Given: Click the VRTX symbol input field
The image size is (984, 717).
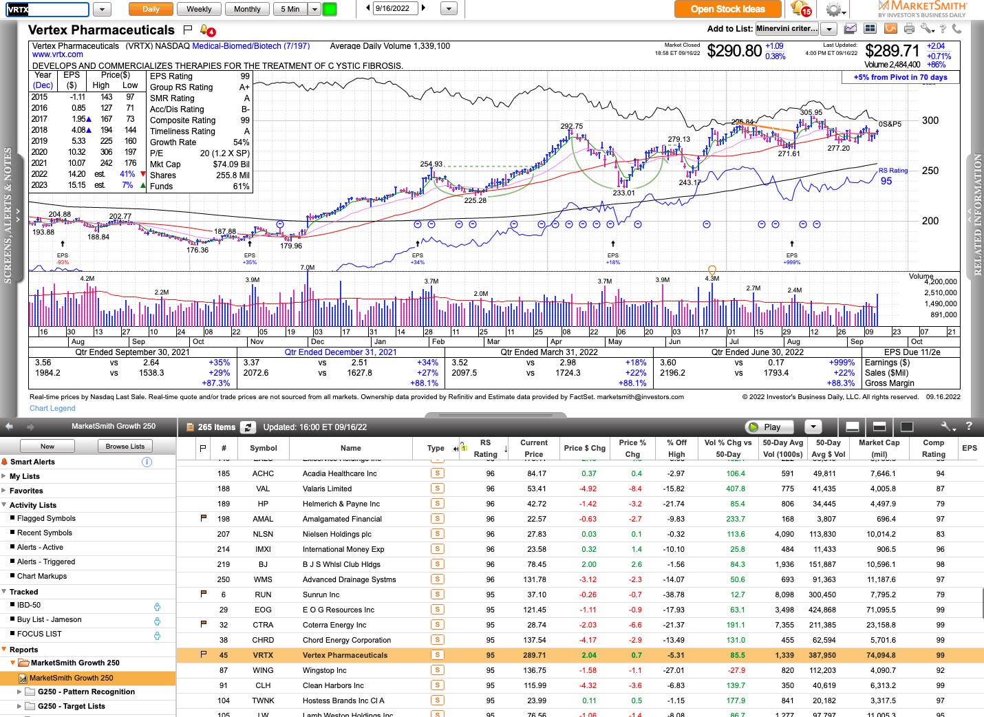Looking at the screenshot, I should (46, 9).
